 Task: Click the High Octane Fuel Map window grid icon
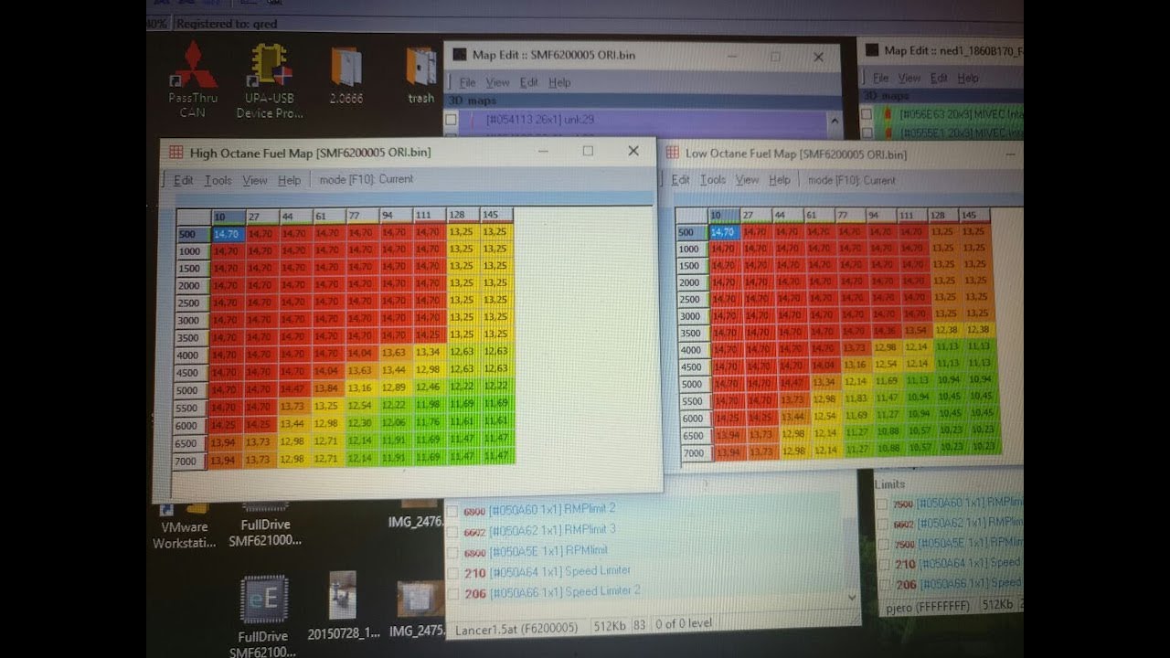pyautogui.click(x=176, y=153)
